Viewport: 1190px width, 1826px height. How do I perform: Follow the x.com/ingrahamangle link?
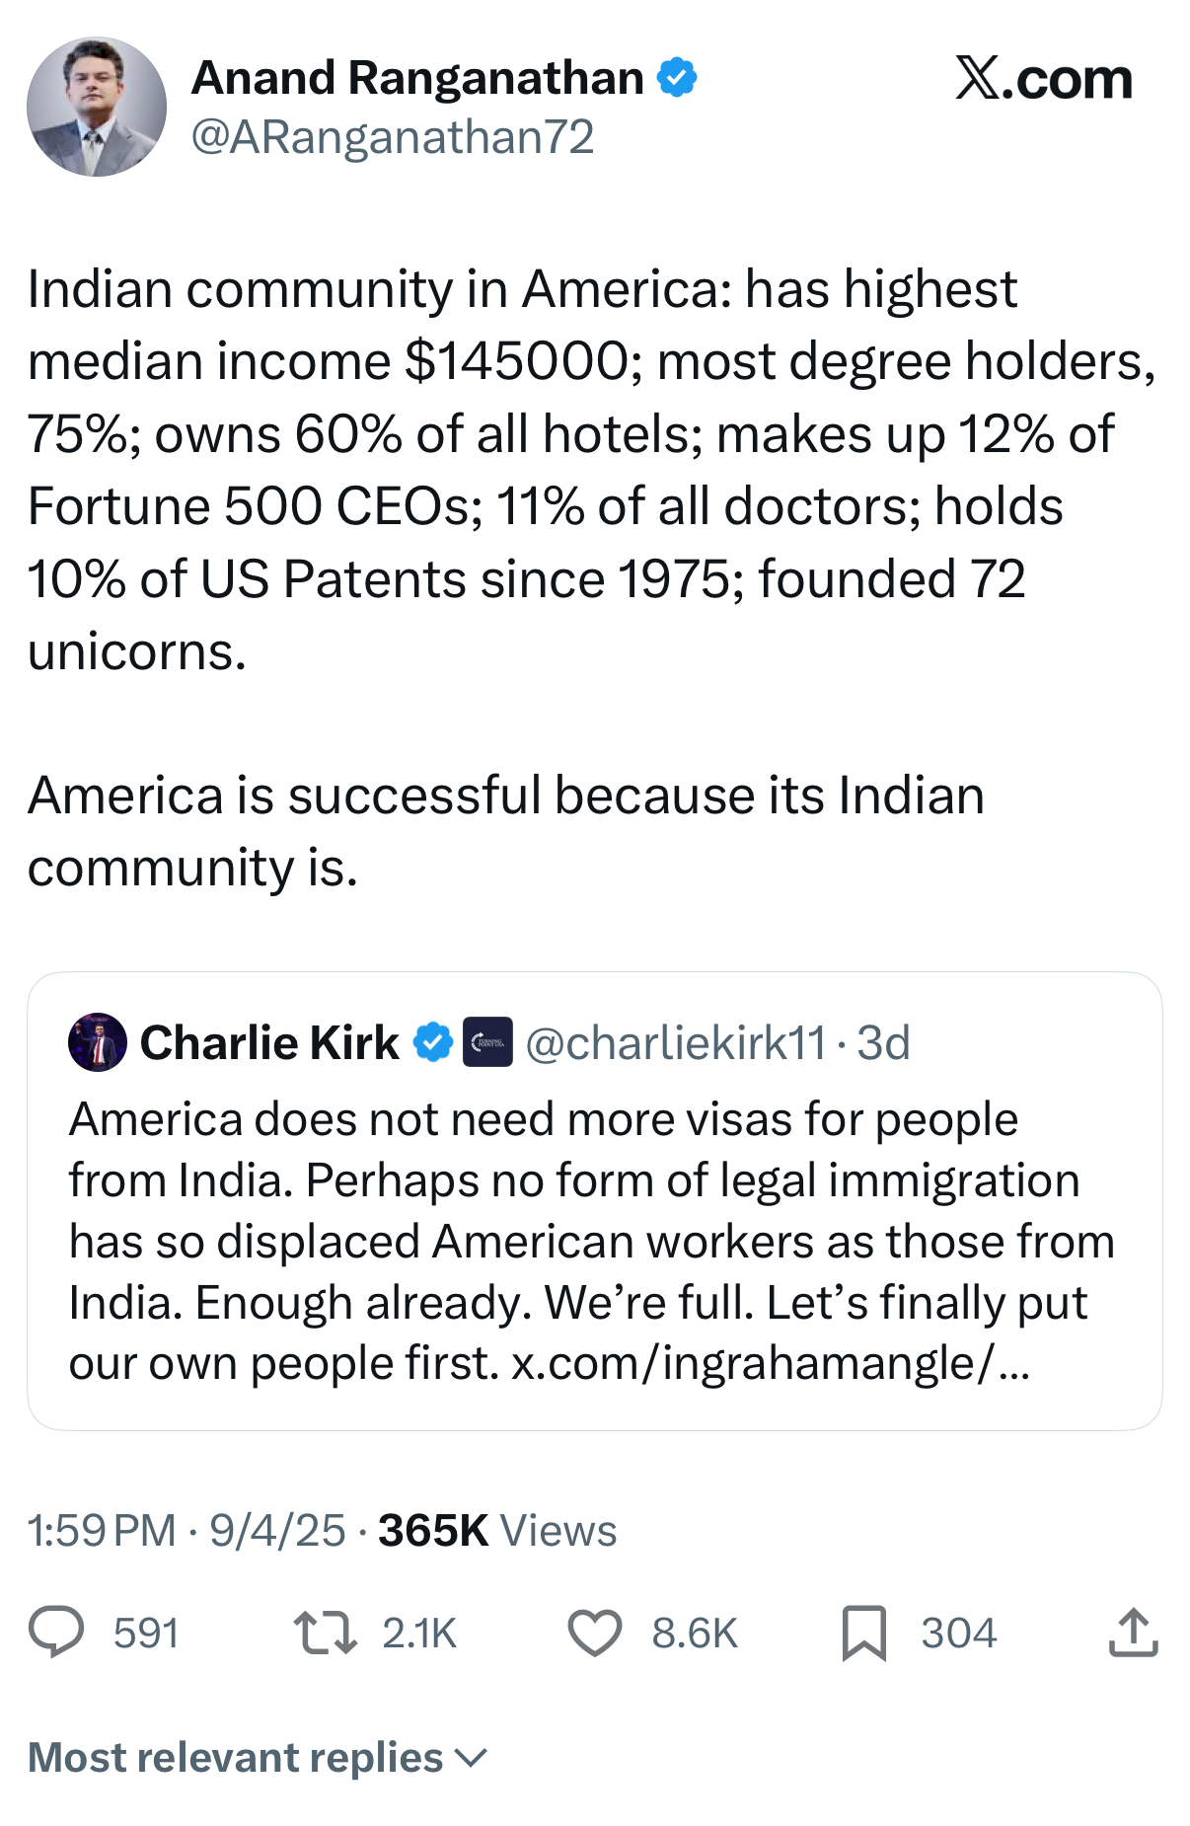click(x=771, y=1363)
